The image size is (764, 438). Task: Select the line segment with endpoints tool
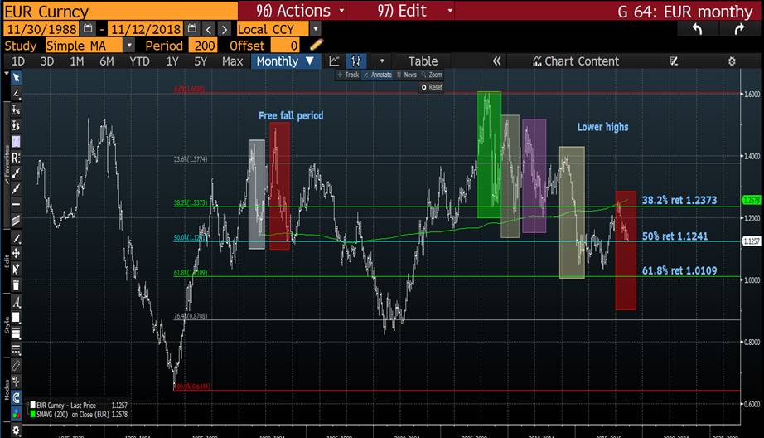point(16,173)
